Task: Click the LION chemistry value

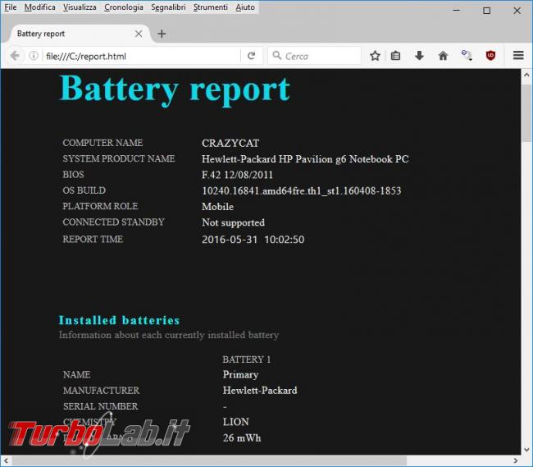Action: coord(236,422)
